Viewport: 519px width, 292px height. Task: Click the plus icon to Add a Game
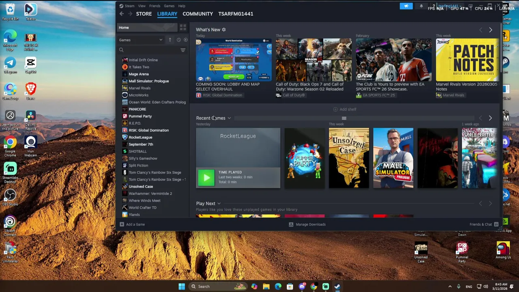click(122, 224)
